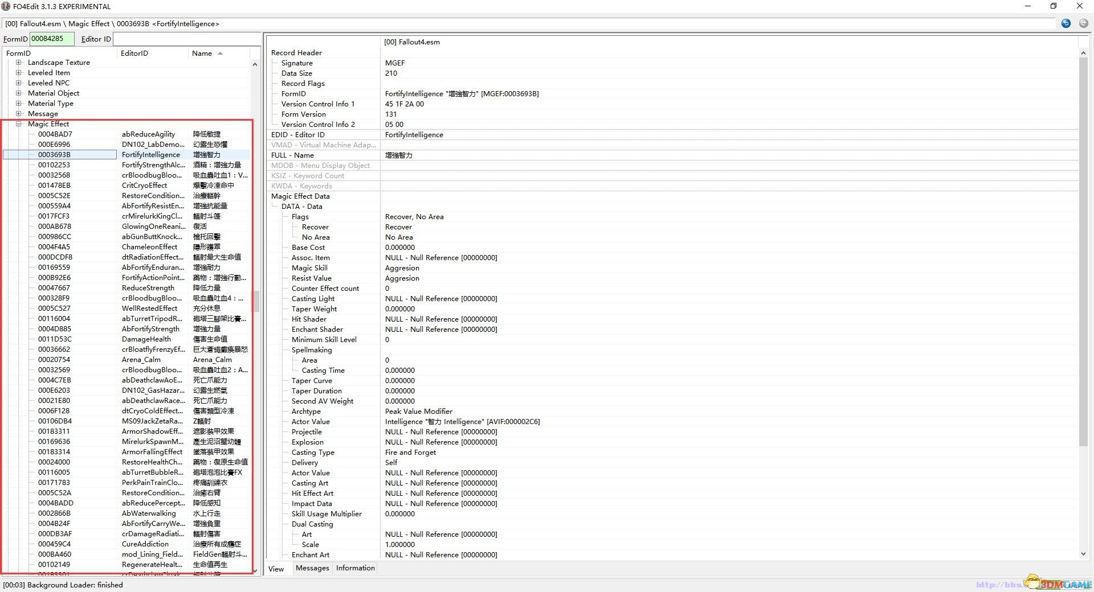This screenshot has height=592, width=1094.
Task: Select the CritCryoEffect record row
Action: tap(126, 186)
